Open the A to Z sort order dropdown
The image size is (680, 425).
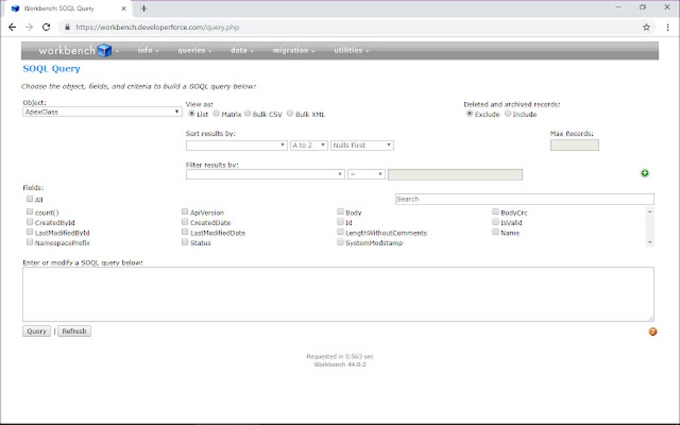click(309, 145)
